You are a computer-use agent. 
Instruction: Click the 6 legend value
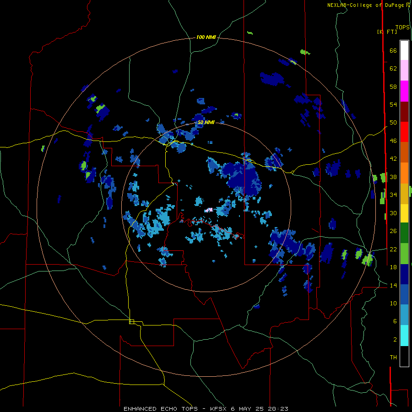click(395, 321)
